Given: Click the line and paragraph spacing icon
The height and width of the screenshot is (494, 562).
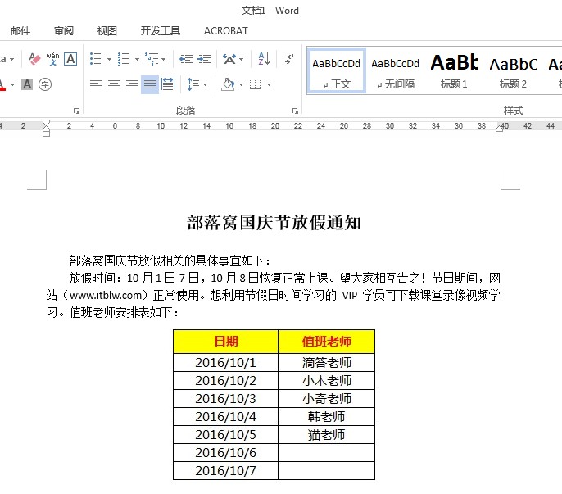Looking at the screenshot, I should pos(193,84).
